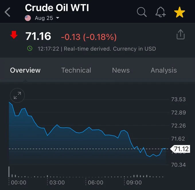Select the Analysis tab
Screen dimensions: 195x190
[164, 70]
